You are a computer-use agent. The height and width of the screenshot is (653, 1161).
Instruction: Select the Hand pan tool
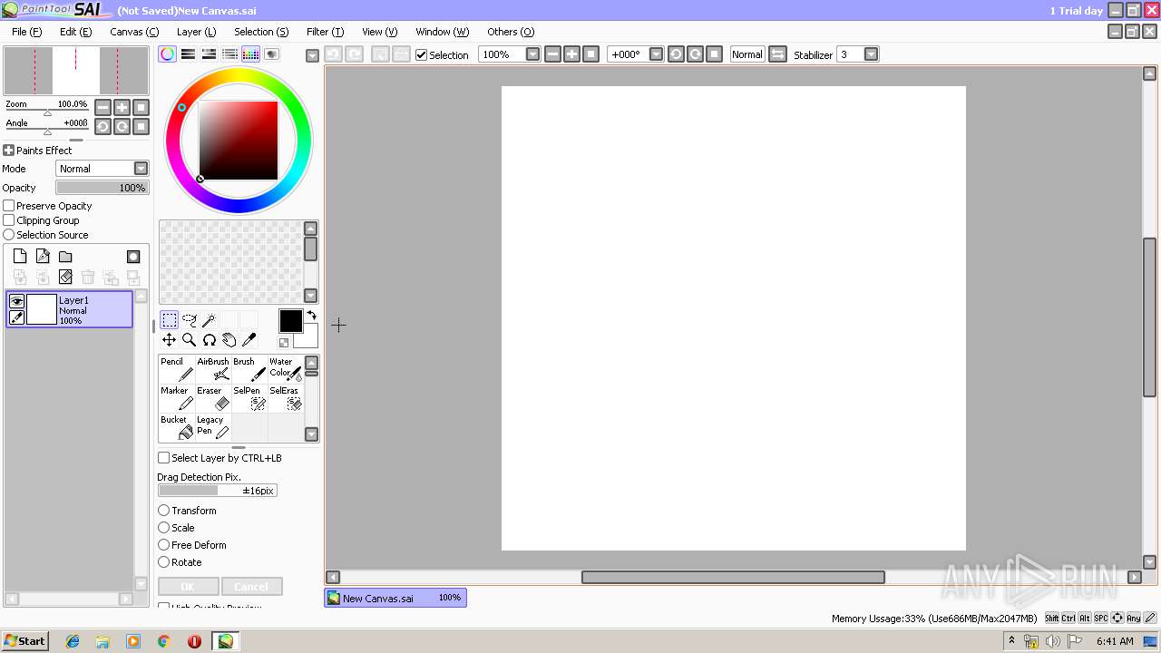[x=229, y=340]
